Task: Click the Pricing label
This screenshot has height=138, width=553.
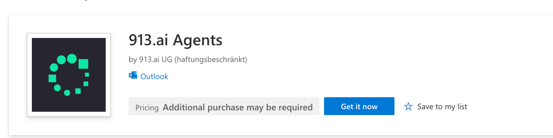Action: click(147, 108)
